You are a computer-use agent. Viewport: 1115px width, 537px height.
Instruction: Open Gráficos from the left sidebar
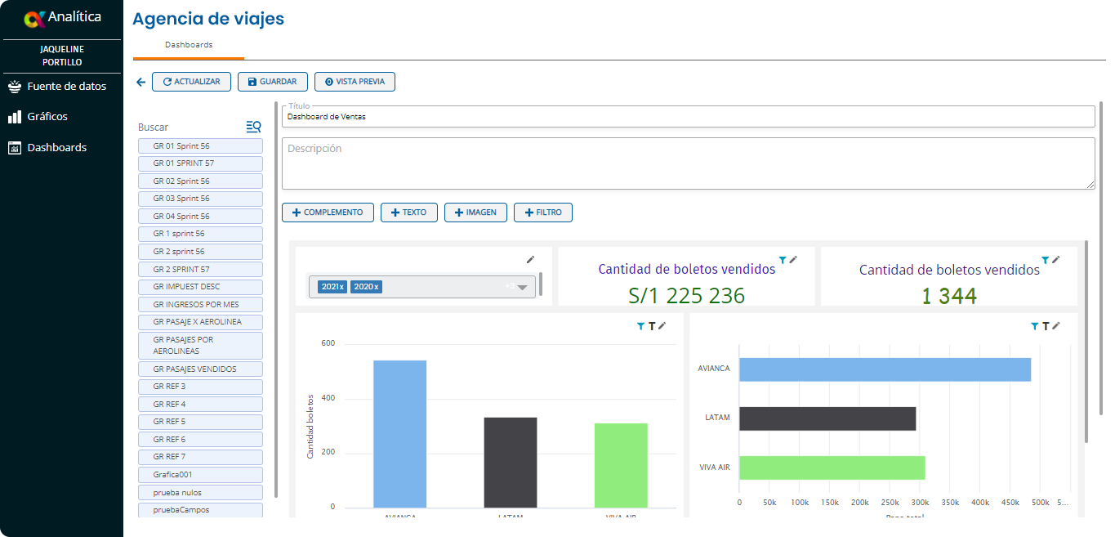(47, 117)
